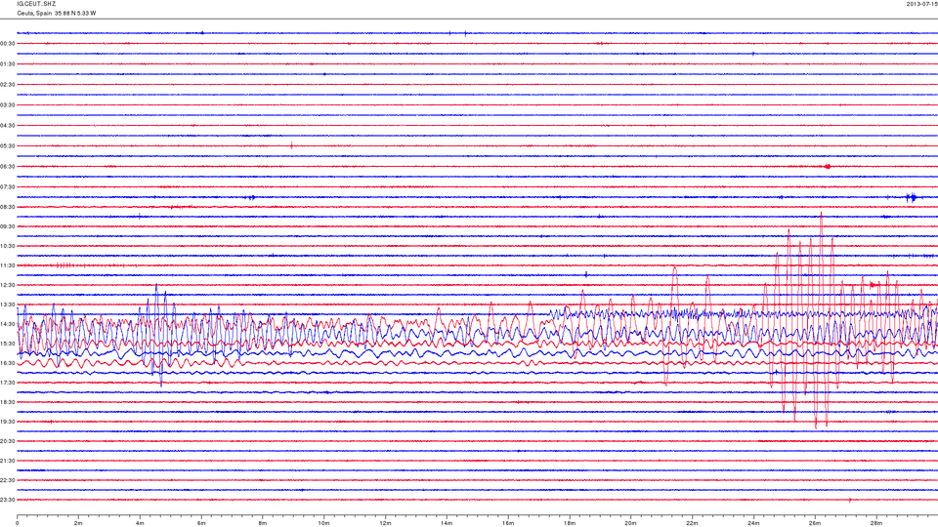Click the 0 minute axis tick label

18,523
